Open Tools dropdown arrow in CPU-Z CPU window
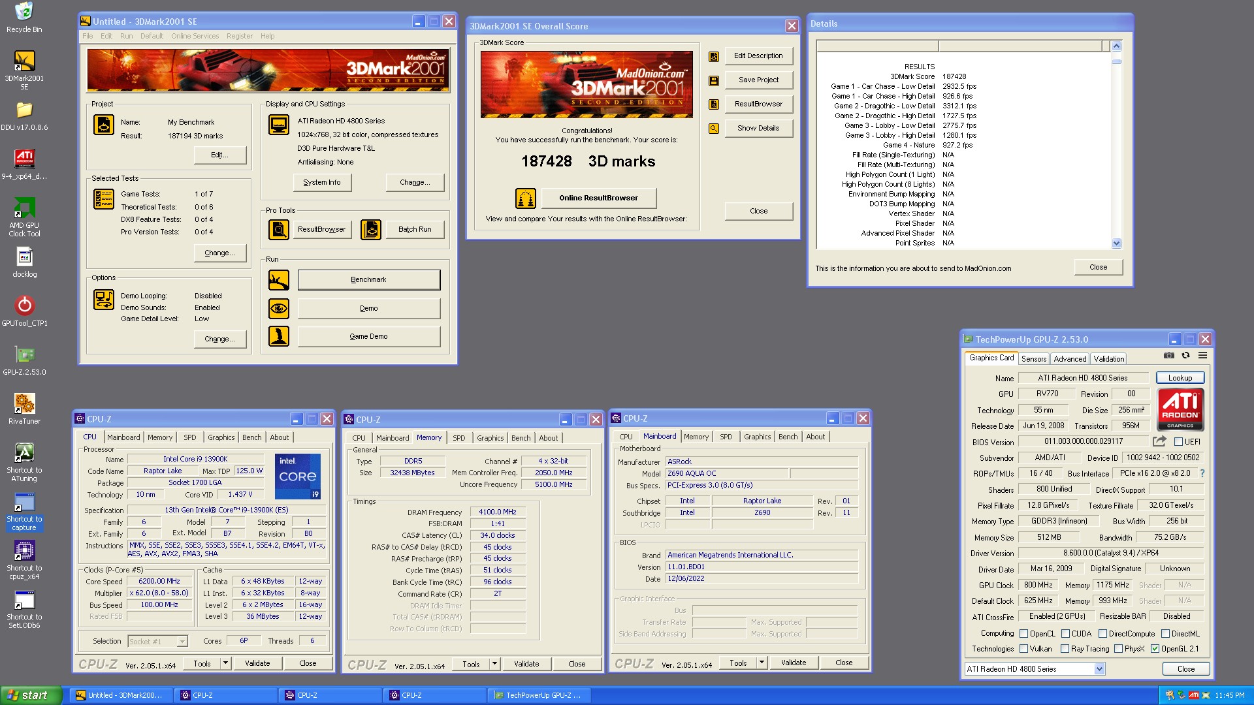Image resolution: width=1254 pixels, height=705 pixels. point(225,663)
